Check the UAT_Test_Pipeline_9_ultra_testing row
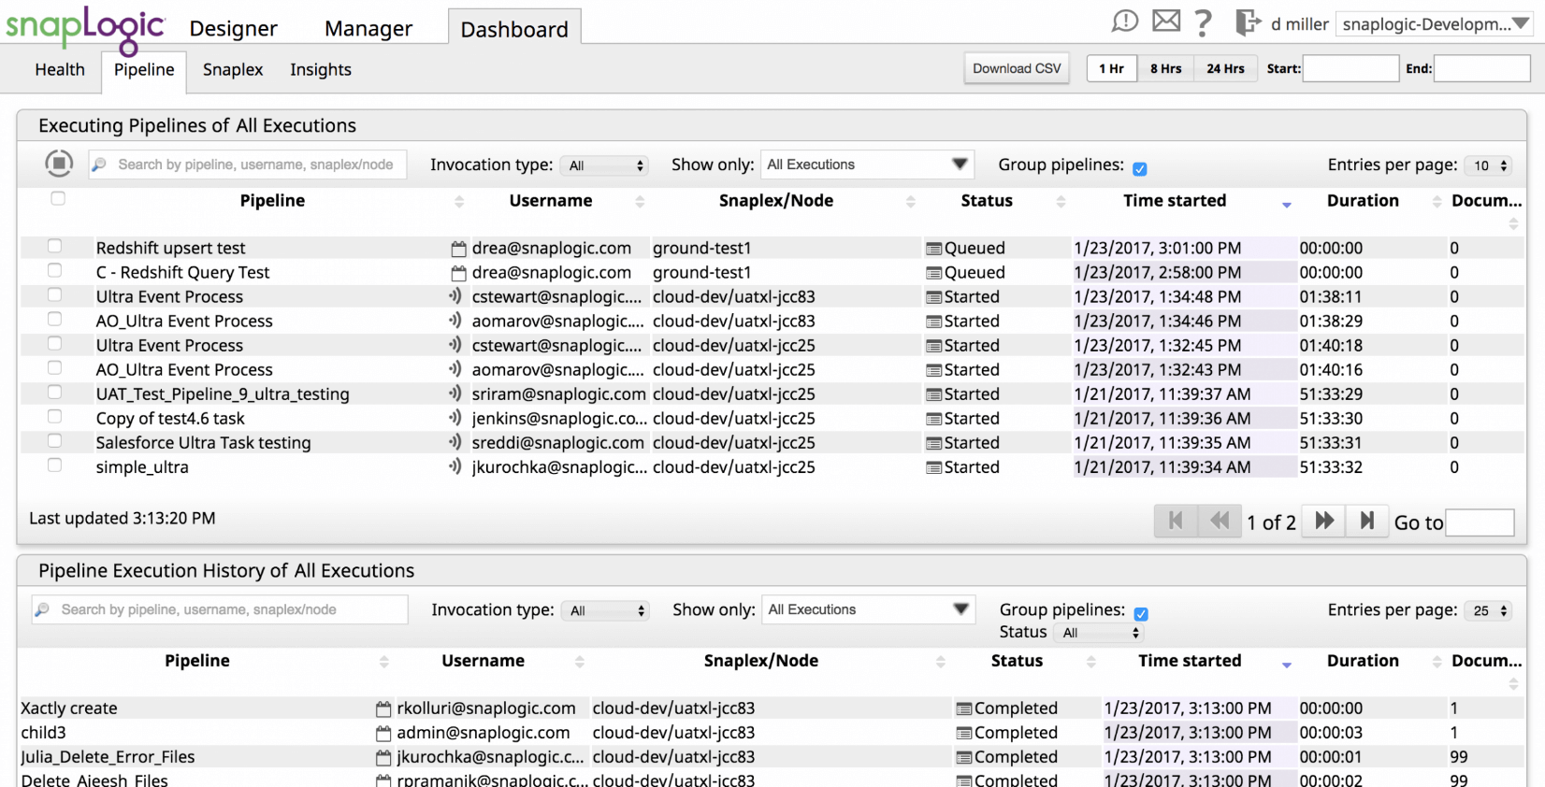The image size is (1545, 787). click(x=55, y=392)
